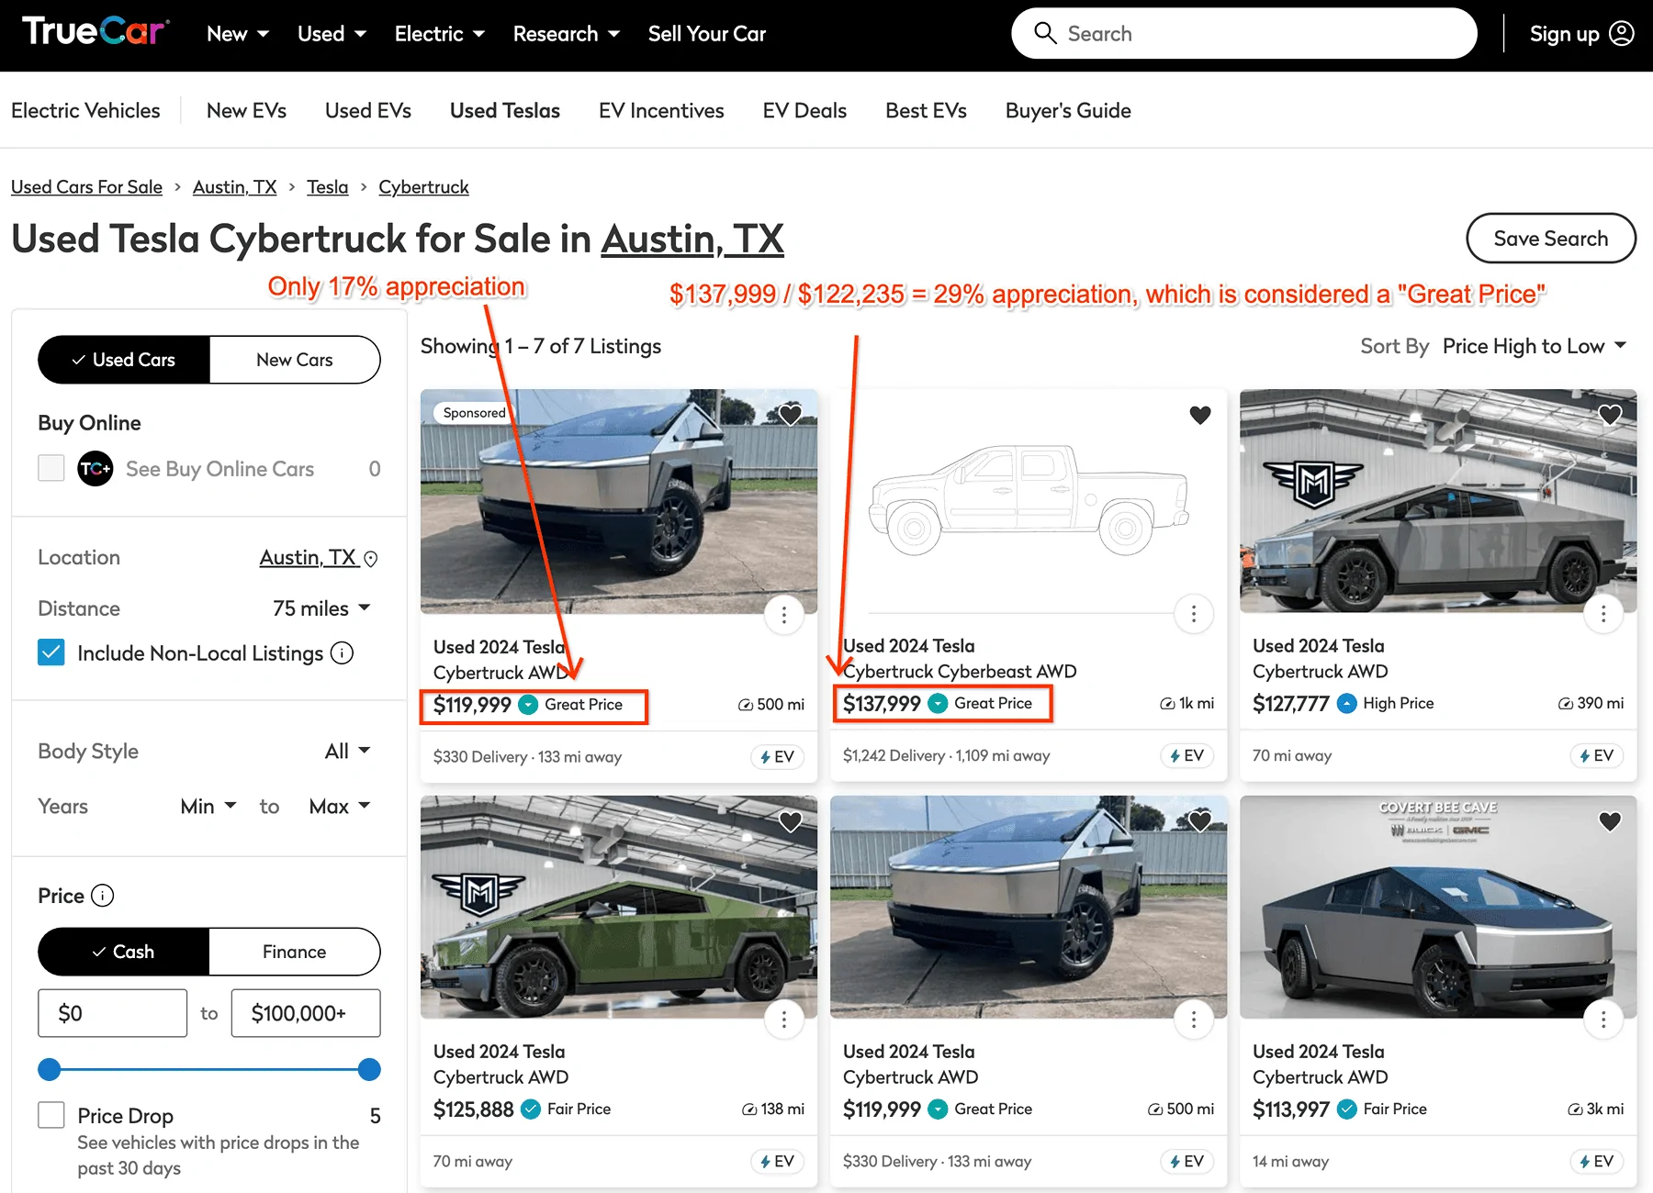The image size is (1653, 1193).
Task: Go to the EV Incentives tab
Action: click(x=661, y=110)
